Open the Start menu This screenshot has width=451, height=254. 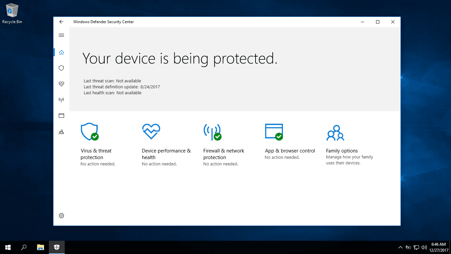8,247
